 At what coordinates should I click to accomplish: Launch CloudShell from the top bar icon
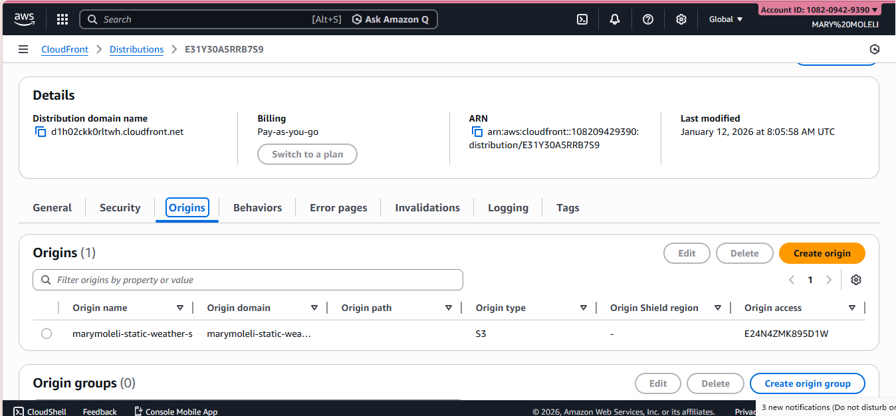click(582, 19)
